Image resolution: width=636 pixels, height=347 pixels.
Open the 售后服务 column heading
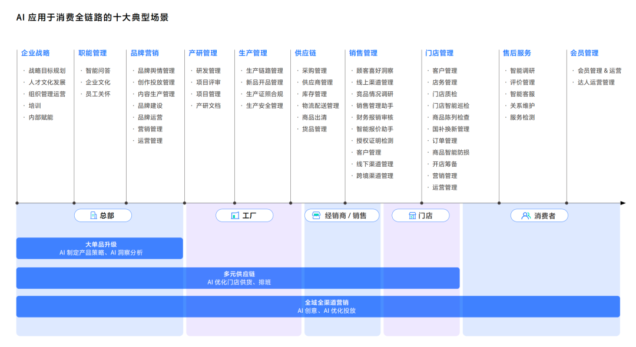[516, 53]
